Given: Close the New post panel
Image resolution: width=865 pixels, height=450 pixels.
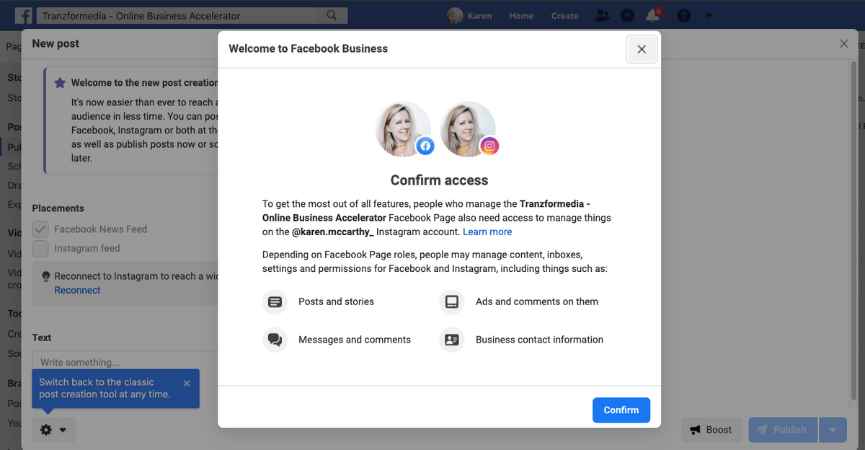Looking at the screenshot, I should [844, 43].
